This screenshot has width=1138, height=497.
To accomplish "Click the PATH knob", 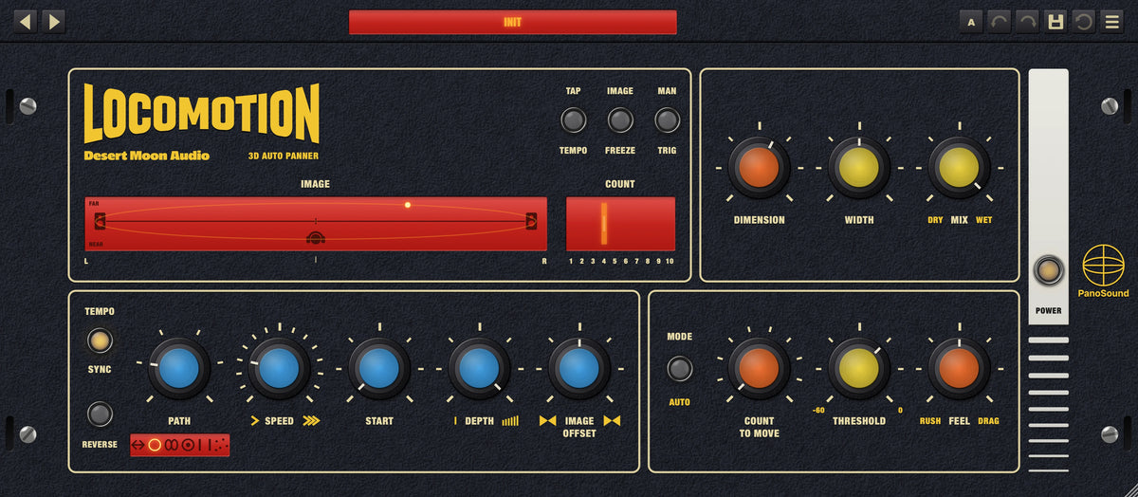I will 179,368.
